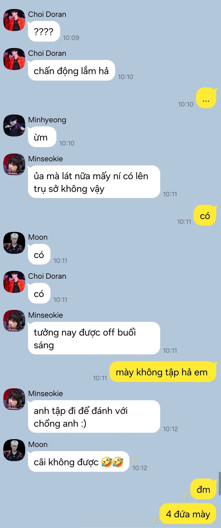Tap Moon's avatar beside the 'có' message

14,243
